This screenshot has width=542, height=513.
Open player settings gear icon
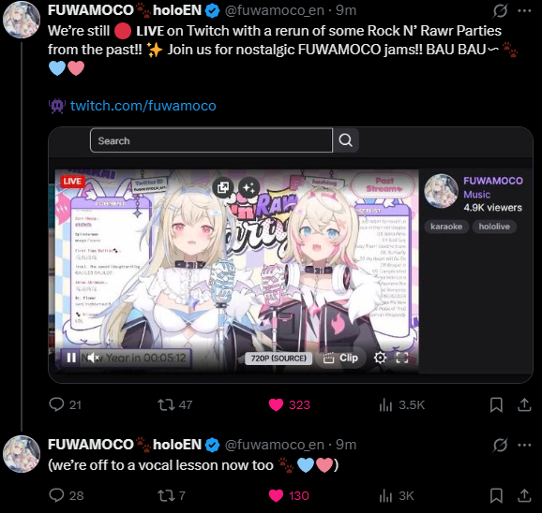tap(380, 358)
